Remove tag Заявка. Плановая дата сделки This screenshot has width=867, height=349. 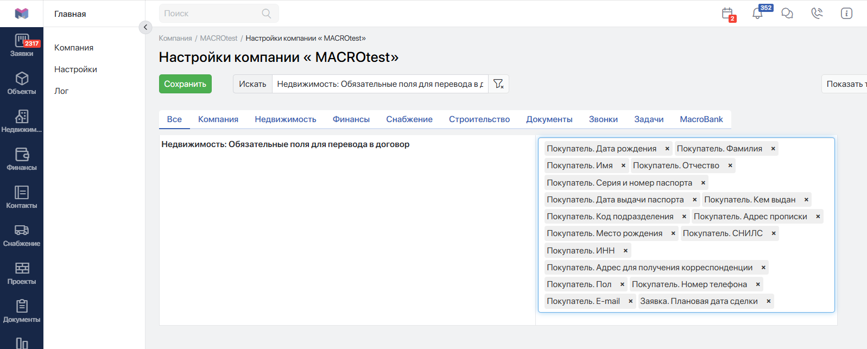pyautogui.click(x=768, y=301)
